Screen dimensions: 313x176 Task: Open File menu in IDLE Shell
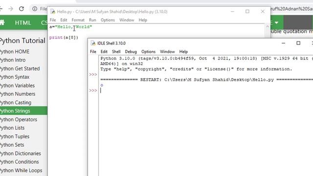(x=93, y=51)
